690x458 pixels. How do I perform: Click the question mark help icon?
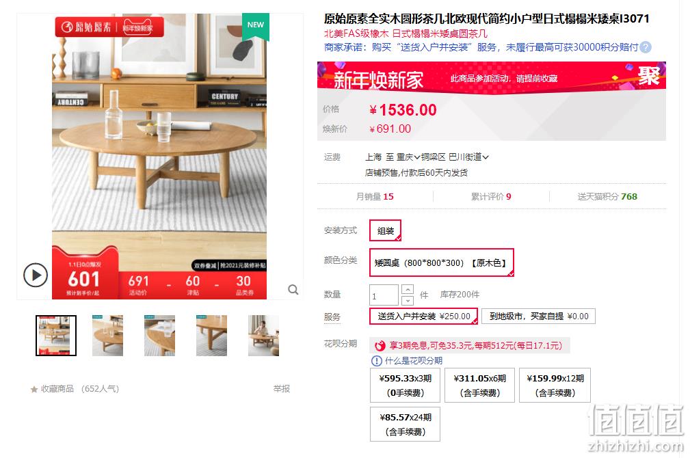(x=646, y=47)
